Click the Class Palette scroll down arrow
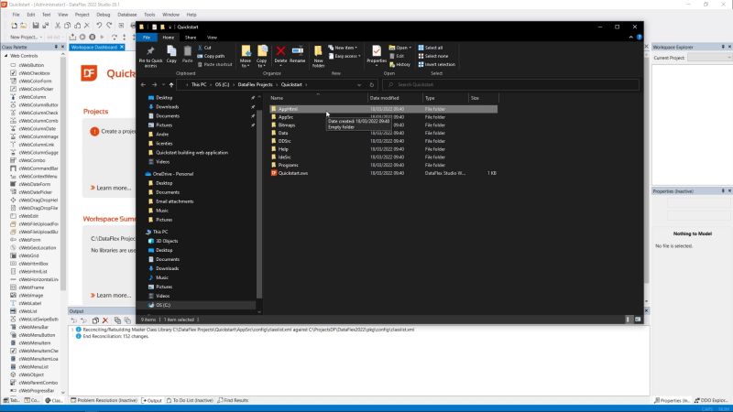 pyautogui.click(x=63, y=393)
